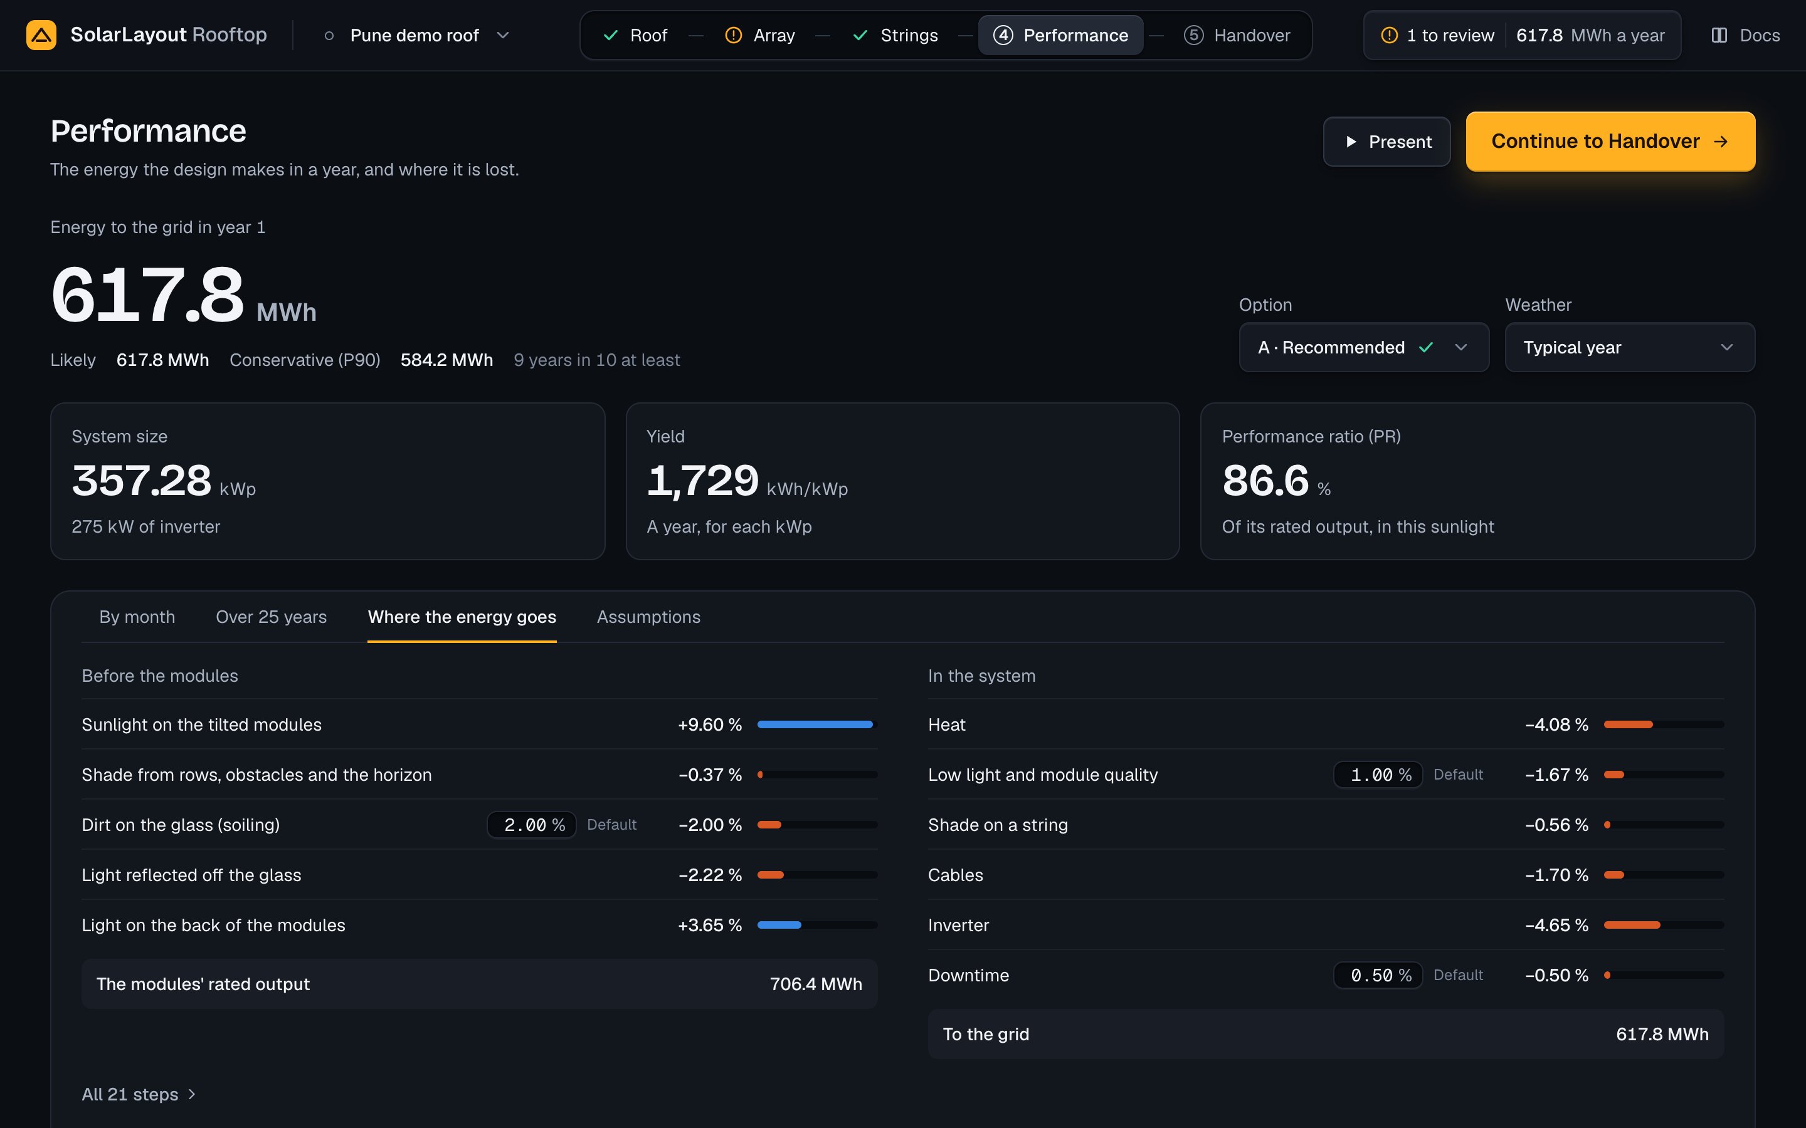Open the Docs book icon
1806x1128 pixels.
click(x=1719, y=35)
